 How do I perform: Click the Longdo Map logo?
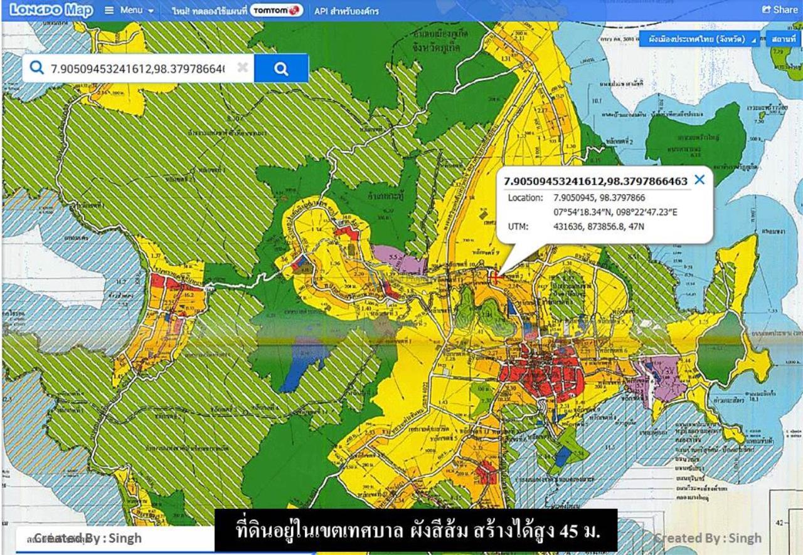pos(51,10)
